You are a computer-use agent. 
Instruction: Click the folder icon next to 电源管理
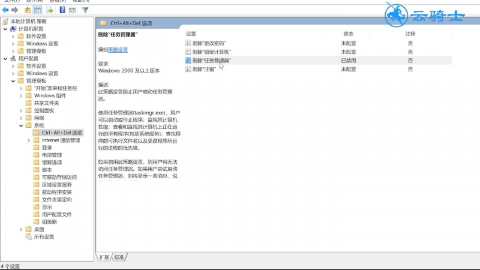pos(37,155)
